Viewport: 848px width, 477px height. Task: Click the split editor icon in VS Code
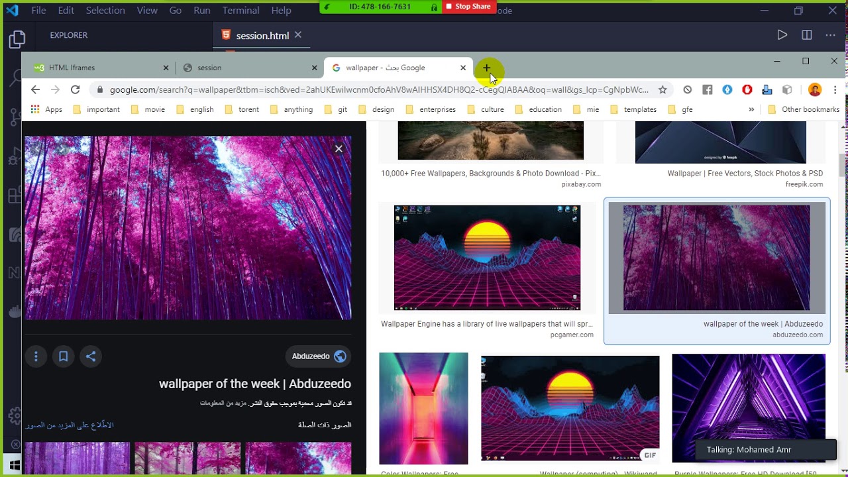[807, 35]
